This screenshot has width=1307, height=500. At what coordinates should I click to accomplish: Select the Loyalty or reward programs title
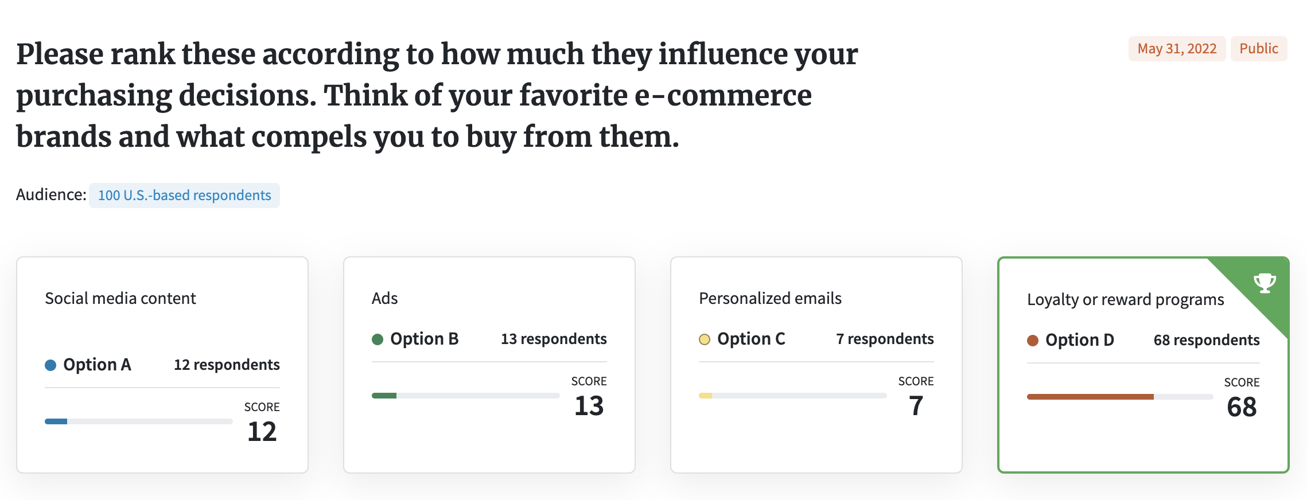[1126, 300]
